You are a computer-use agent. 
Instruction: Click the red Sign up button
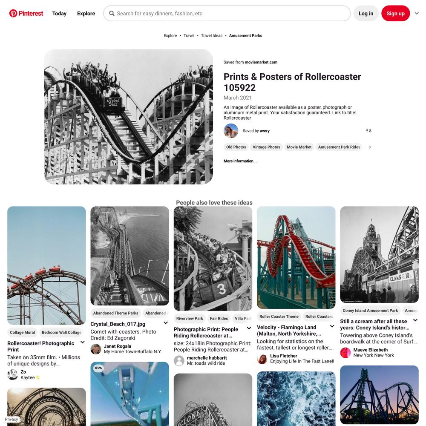click(396, 13)
